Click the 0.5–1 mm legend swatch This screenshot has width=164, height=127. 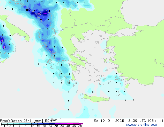[x=10, y=124]
